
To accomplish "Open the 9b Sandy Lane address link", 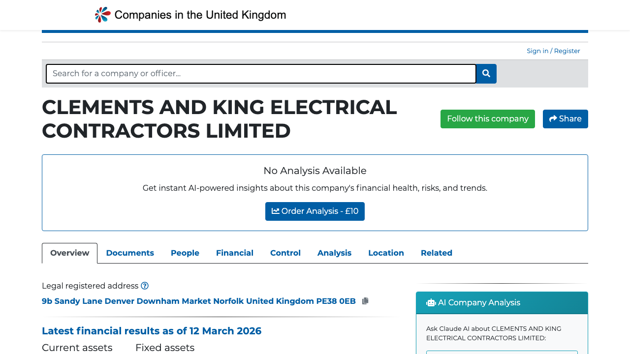I will point(198,300).
